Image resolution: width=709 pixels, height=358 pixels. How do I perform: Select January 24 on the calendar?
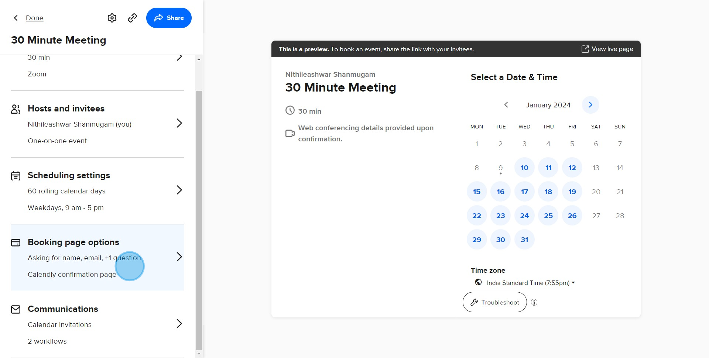[x=524, y=216]
